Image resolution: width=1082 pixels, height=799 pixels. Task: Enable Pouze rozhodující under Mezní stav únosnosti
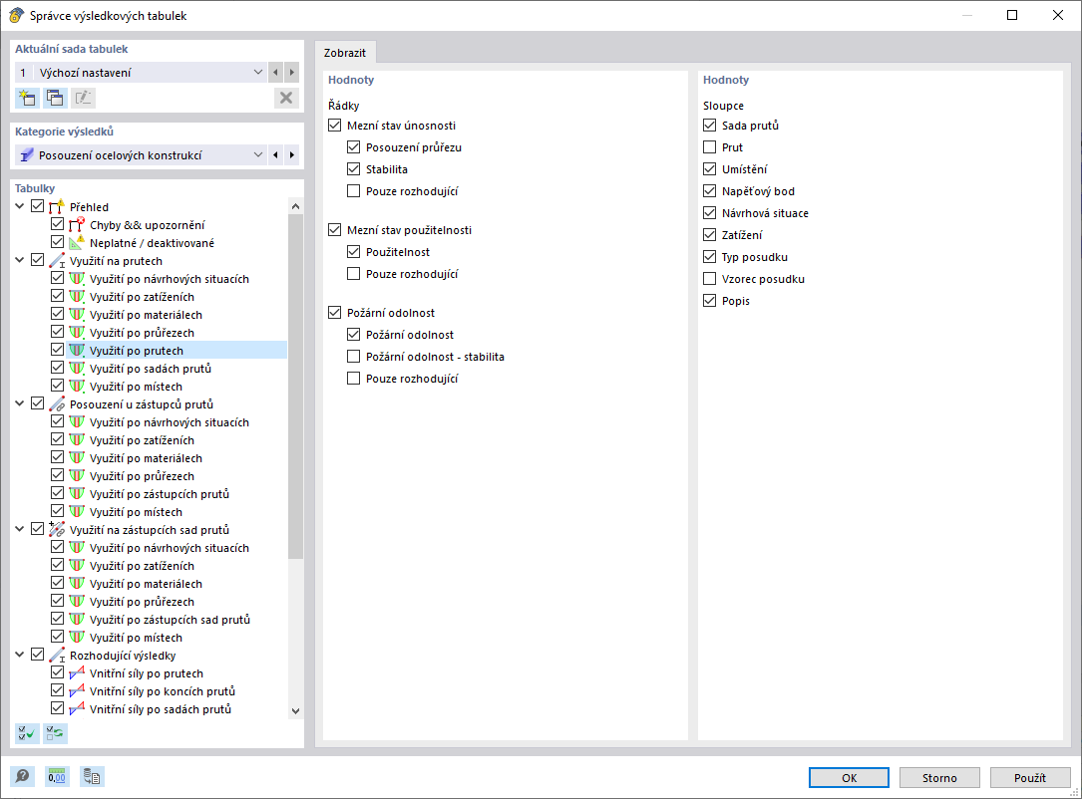[x=353, y=191]
